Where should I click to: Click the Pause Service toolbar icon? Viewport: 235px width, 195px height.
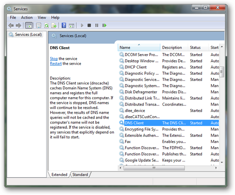click(97, 26)
